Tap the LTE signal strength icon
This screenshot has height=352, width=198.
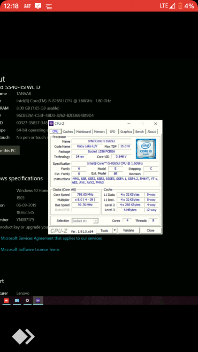[x=172, y=6]
